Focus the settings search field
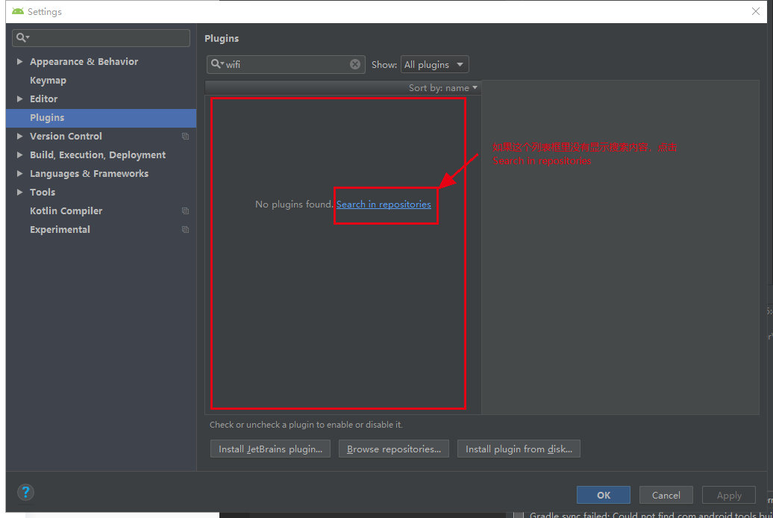This screenshot has width=773, height=518. (101, 38)
